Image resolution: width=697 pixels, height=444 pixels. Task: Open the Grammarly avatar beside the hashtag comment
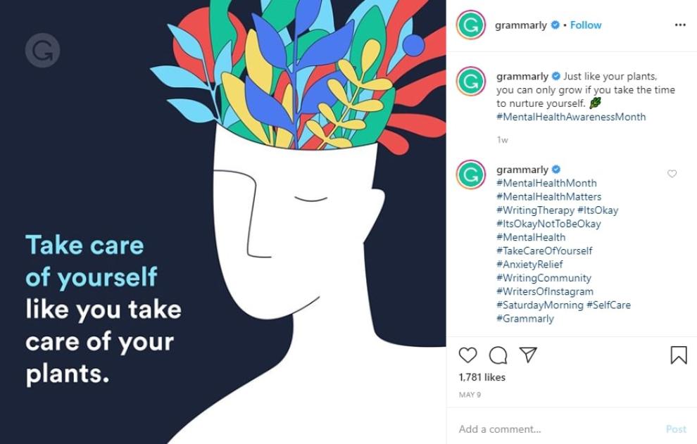pyautogui.click(x=471, y=175)
